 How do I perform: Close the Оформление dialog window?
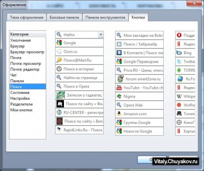[194, 3]
